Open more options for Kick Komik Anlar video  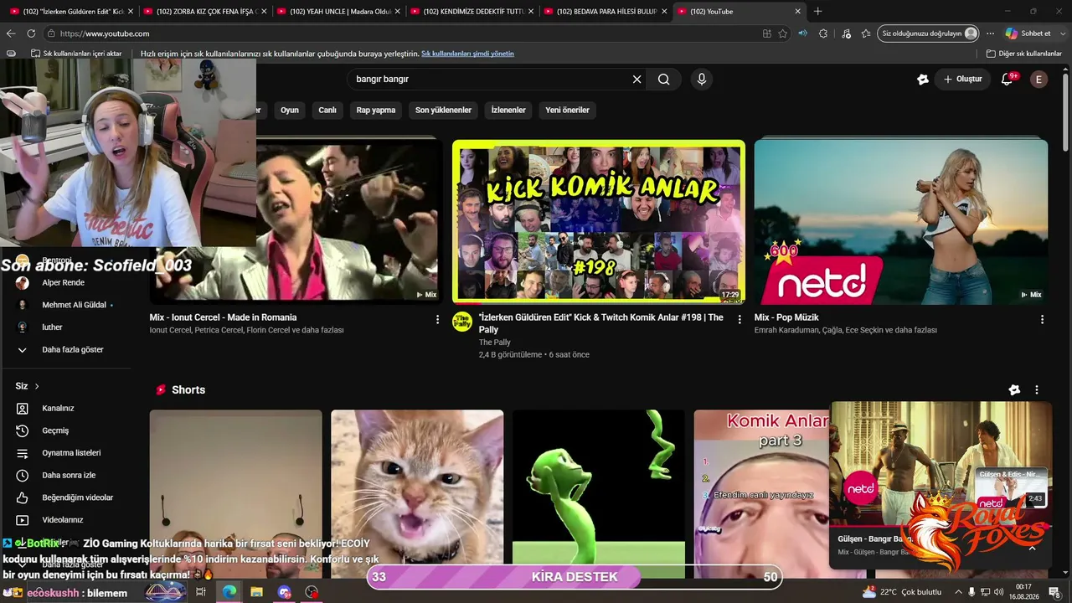click(x=740, y=319)
